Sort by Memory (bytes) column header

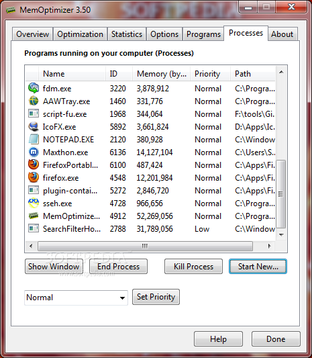click(162, 74)
